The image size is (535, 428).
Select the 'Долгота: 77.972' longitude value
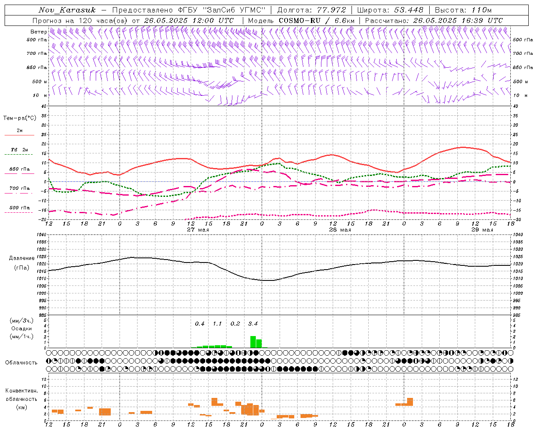pos(311,10)
